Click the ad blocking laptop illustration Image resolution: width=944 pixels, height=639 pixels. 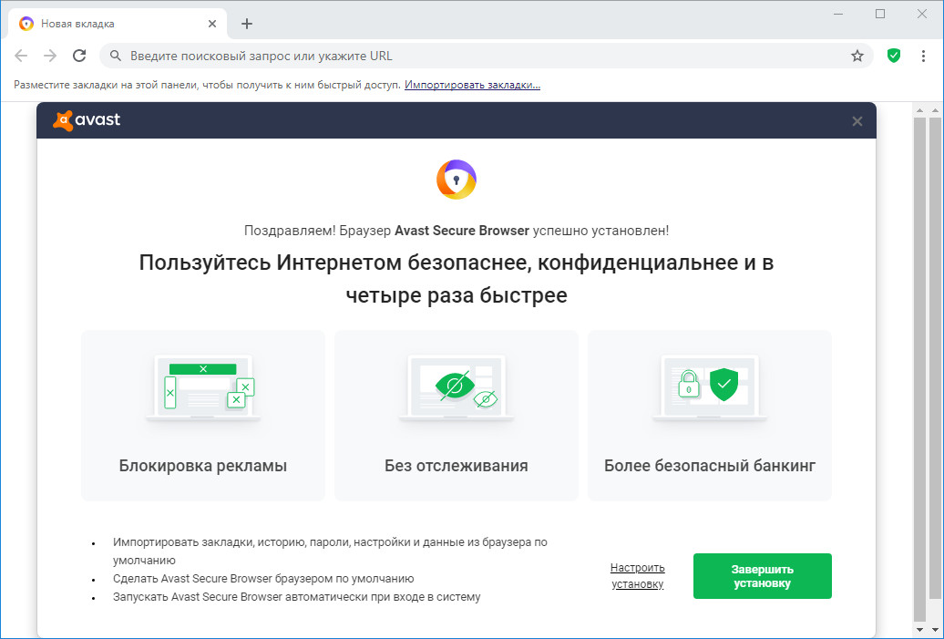203,387
